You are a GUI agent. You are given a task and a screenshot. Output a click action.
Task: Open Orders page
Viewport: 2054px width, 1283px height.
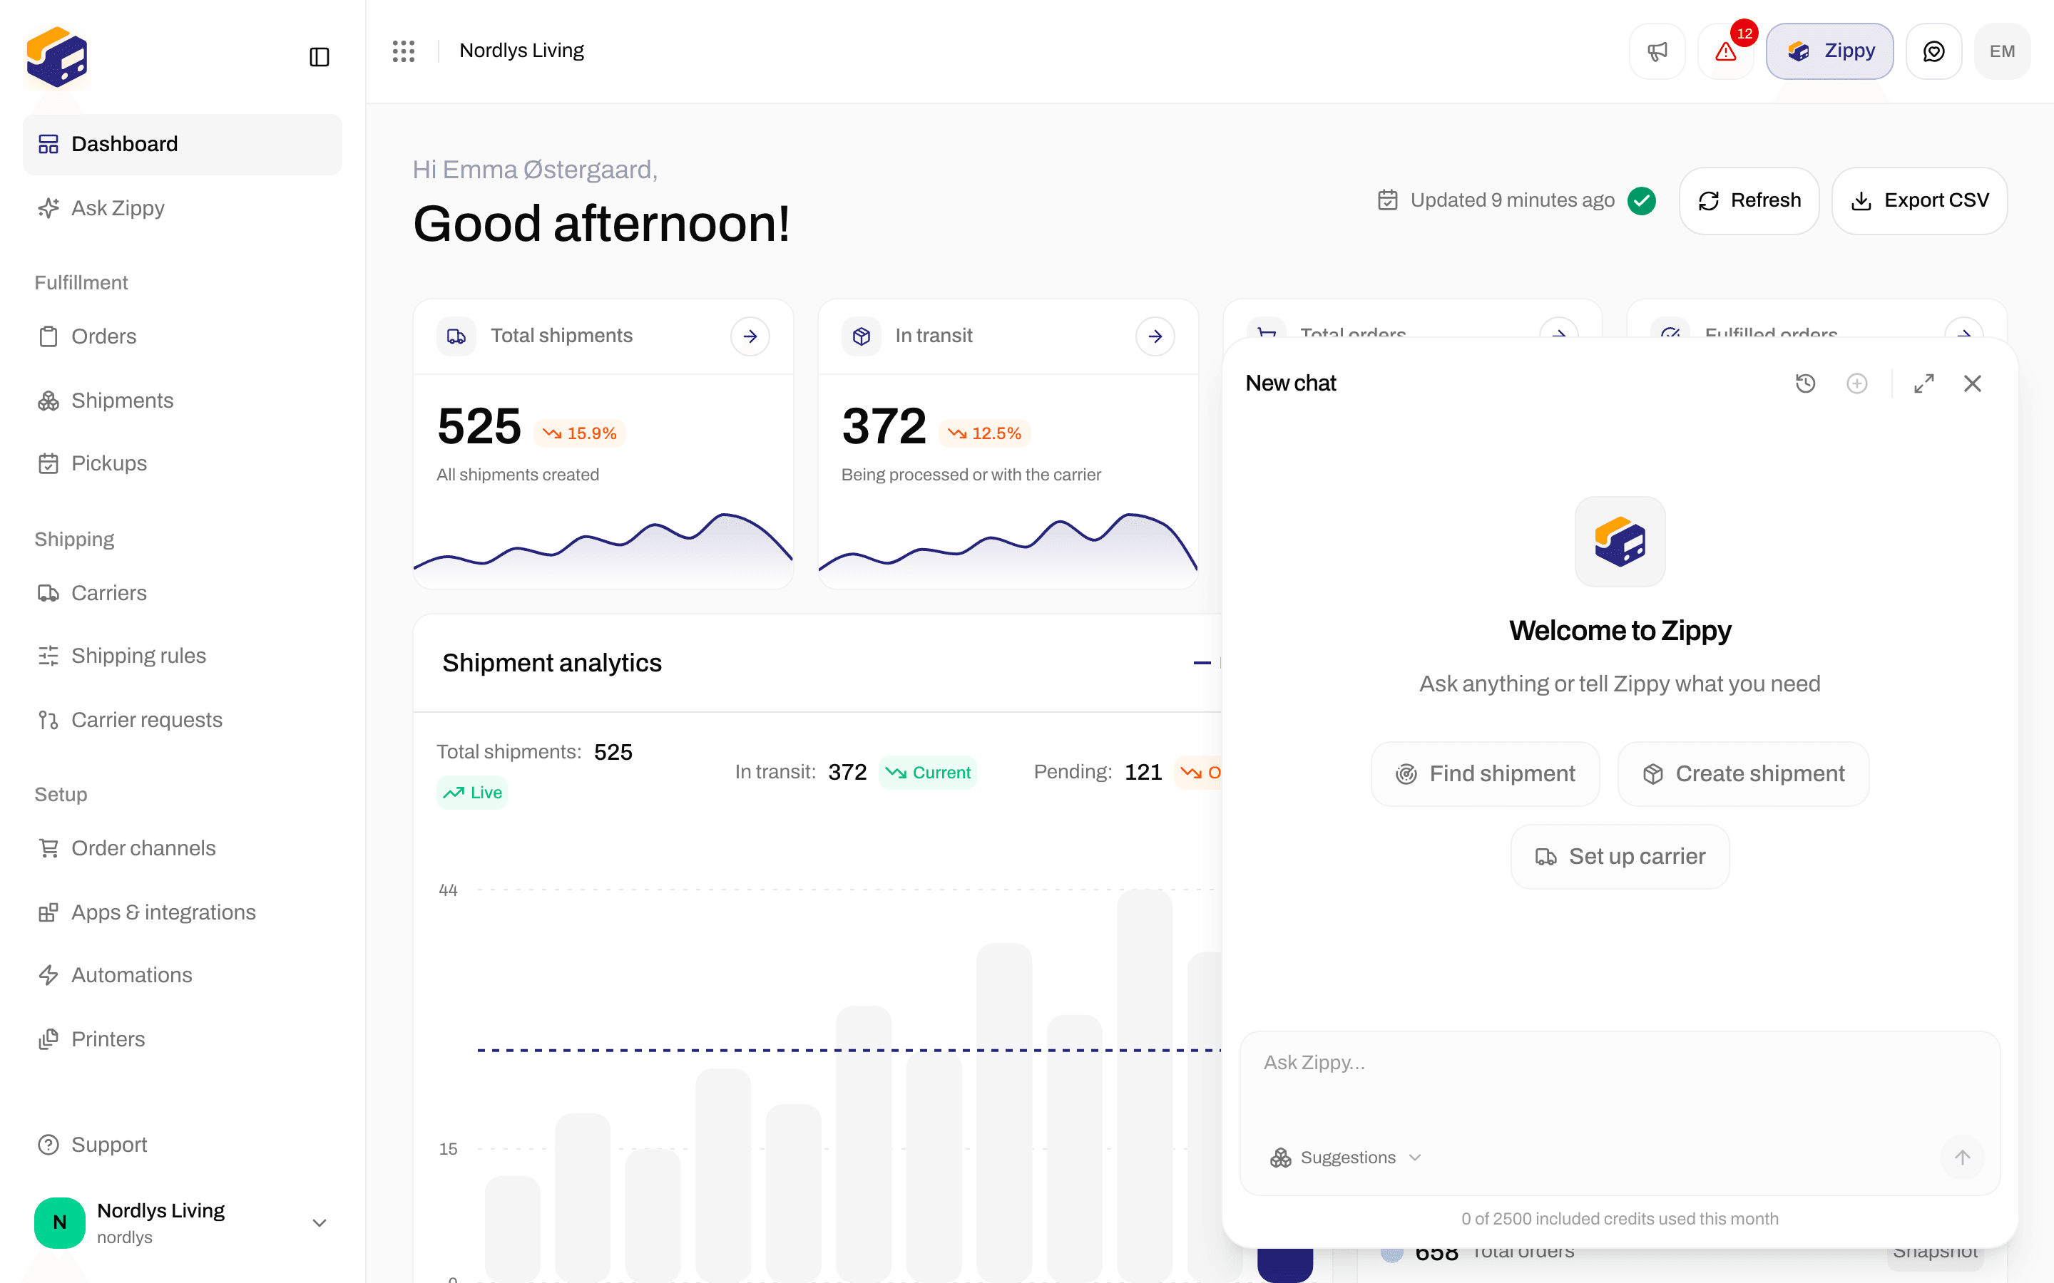click(183, 336)
